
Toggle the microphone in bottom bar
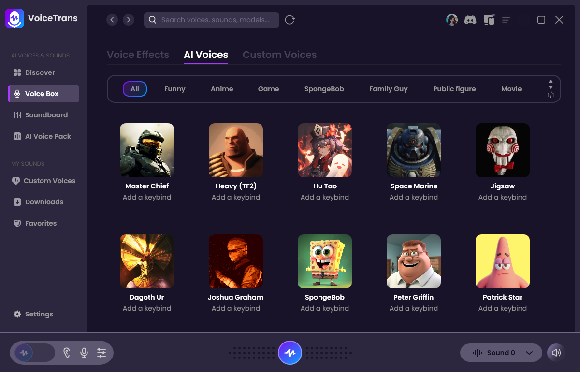pyautogui.click(x=84, y=353)
